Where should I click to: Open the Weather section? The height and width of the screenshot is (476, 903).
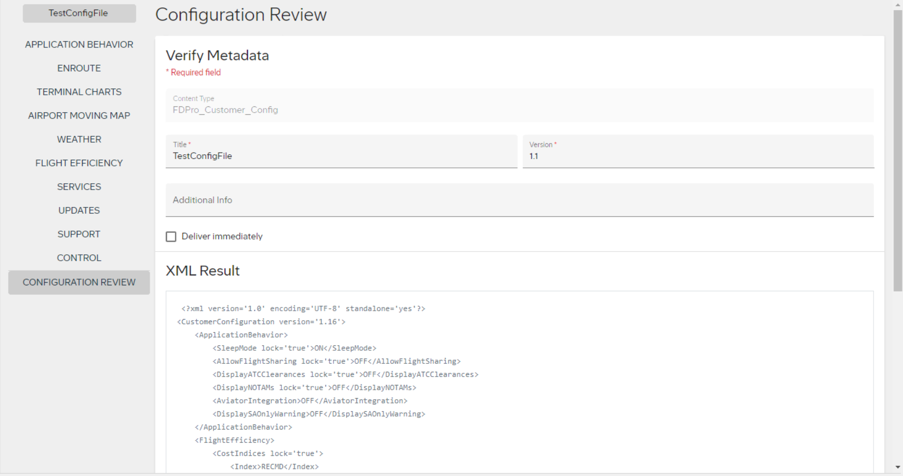(x=79, y=140)
